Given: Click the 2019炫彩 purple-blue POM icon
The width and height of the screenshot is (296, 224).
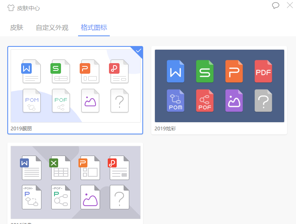Looking at the screenshot, I should (x=175, y=101).
